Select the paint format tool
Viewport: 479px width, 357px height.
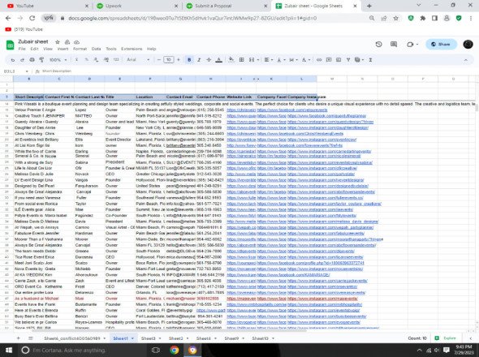pos(41,60)
